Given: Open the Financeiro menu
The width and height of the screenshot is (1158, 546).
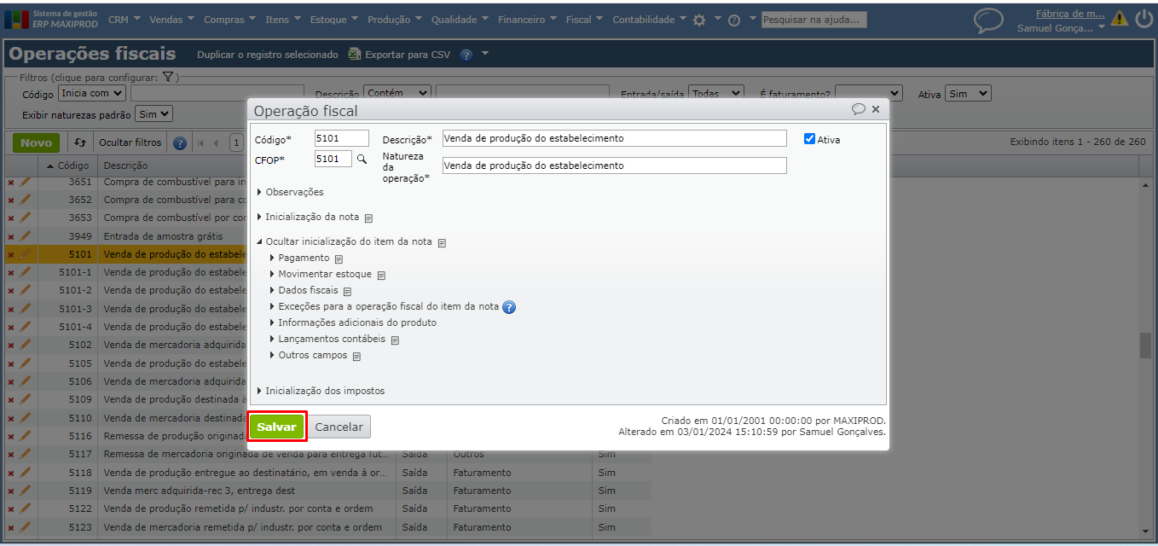Looking at the screenshot, I should click(528, 20).
